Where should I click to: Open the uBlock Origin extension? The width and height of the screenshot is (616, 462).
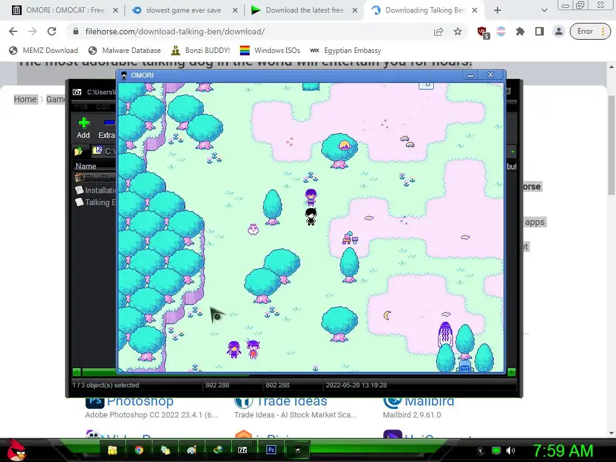(x=483, y=32)
